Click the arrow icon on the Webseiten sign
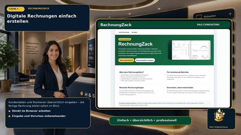This screenshot has height=135, width=241. [230, 14]
